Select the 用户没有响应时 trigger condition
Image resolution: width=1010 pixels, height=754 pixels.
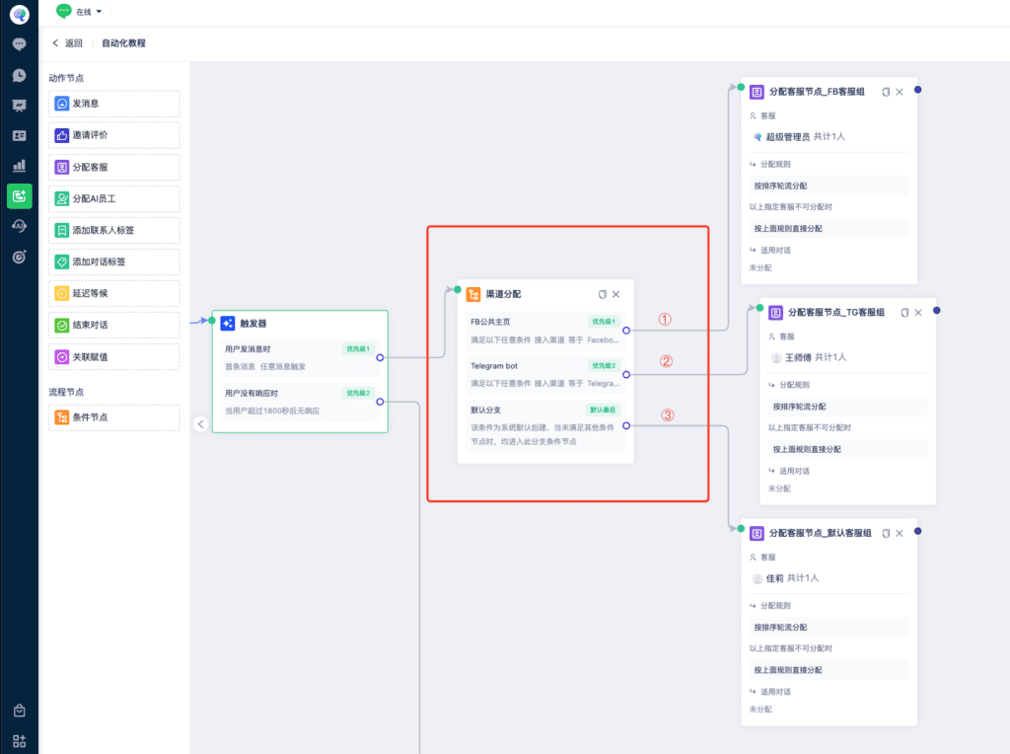[300, 402]
